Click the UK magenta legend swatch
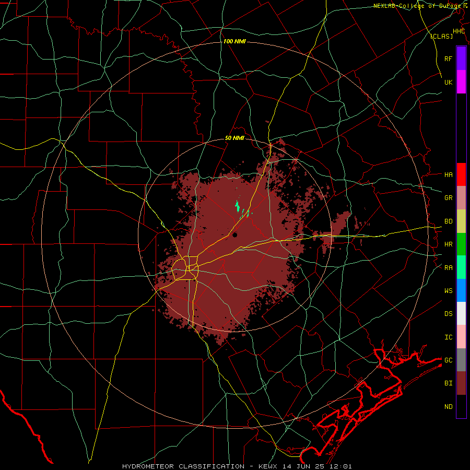Screen dimensions: 470x470 pos(461,82)
